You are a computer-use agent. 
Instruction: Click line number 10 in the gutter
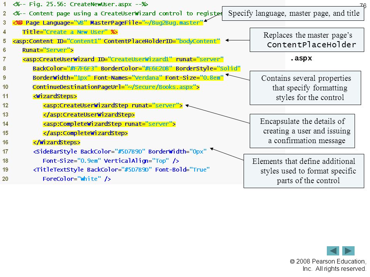pyautogui.click(x=5, y=87)
